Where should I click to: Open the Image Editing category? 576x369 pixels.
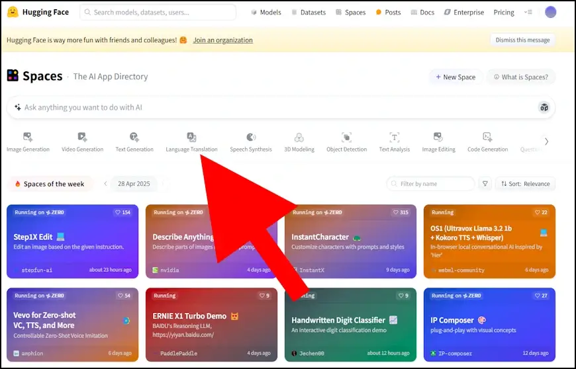[x=438, y=142]
